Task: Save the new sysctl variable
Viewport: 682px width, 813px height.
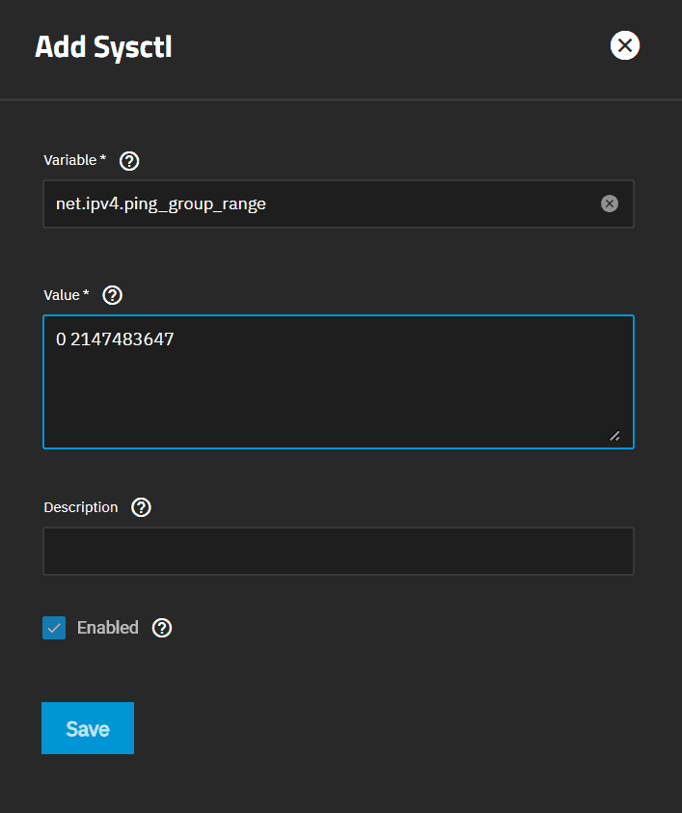Action: [88, 728]
